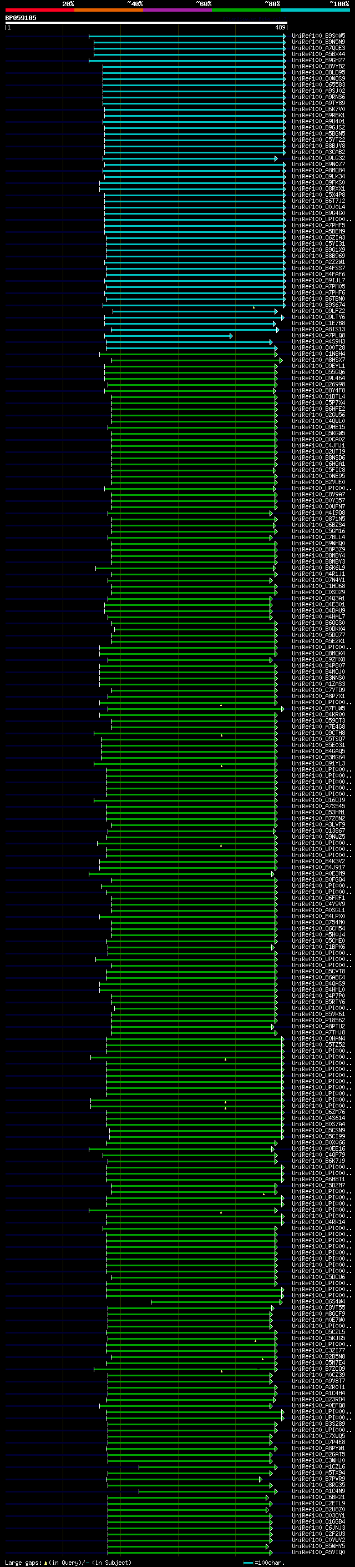Viewport: 355px width, 1567px height.
Task: Open UniRef100_Q9LFZ2 hit
Action: tap(318, 311)
